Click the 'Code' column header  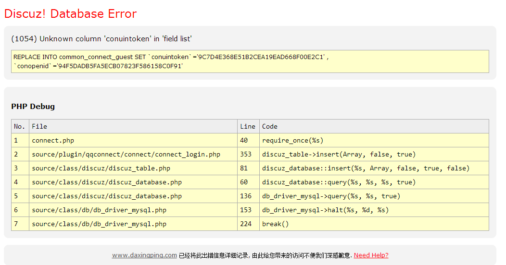(374, 127)
